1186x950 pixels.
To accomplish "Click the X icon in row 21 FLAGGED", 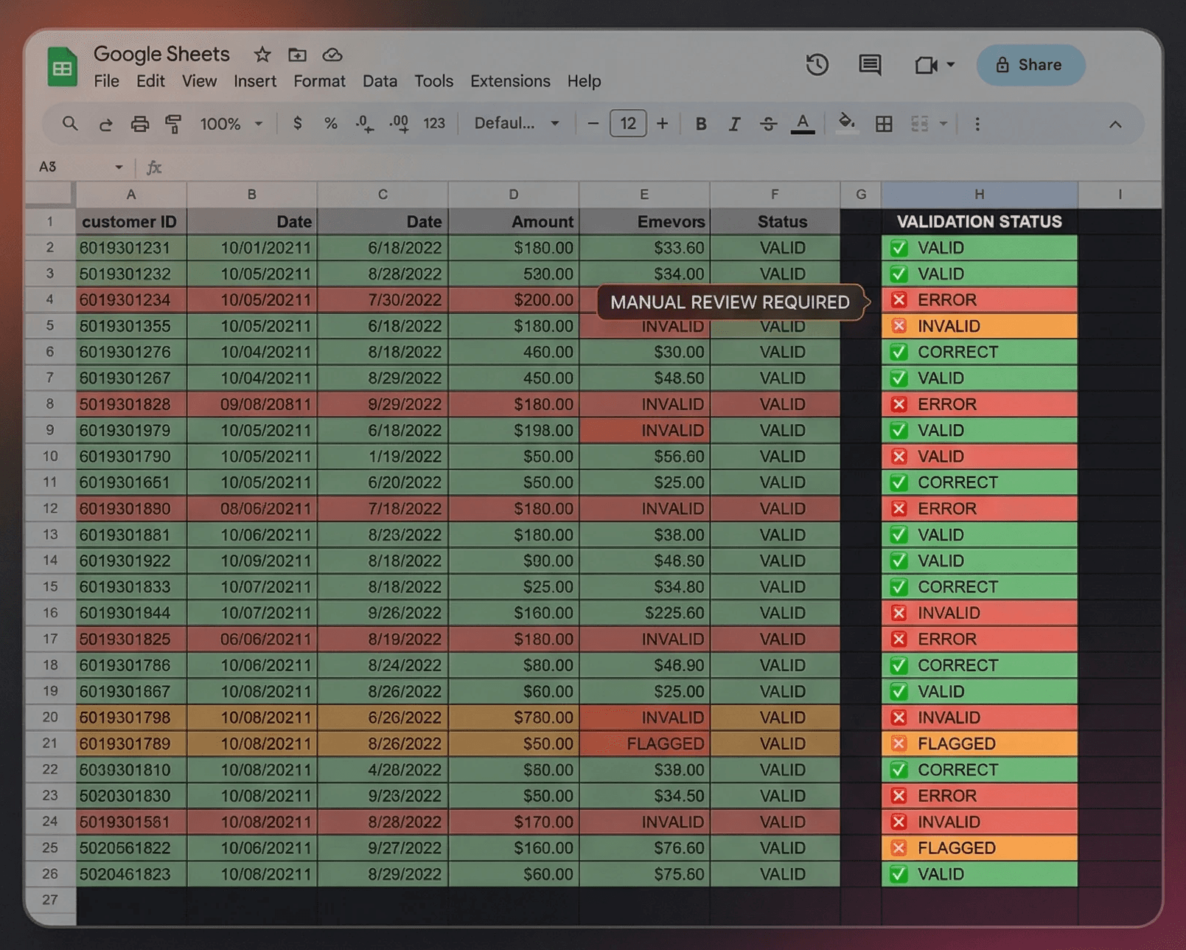I will click(x=899, y=743).
